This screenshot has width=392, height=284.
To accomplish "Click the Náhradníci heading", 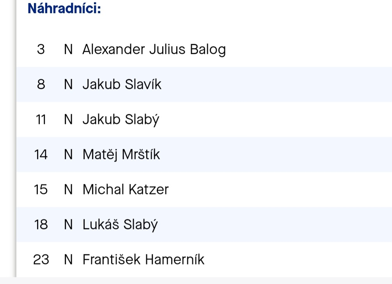I will 64,9.
